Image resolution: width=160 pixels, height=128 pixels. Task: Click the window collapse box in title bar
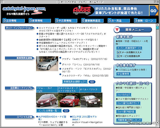[157, 2]
